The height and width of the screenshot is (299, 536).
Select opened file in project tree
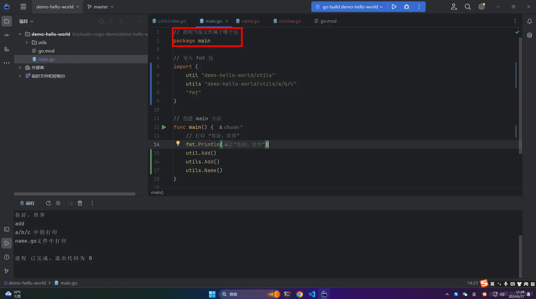coord(101,21)
